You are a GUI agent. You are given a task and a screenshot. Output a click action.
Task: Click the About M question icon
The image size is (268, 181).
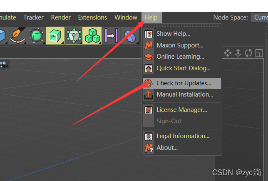pyautogui.click(x=149, y=148)
